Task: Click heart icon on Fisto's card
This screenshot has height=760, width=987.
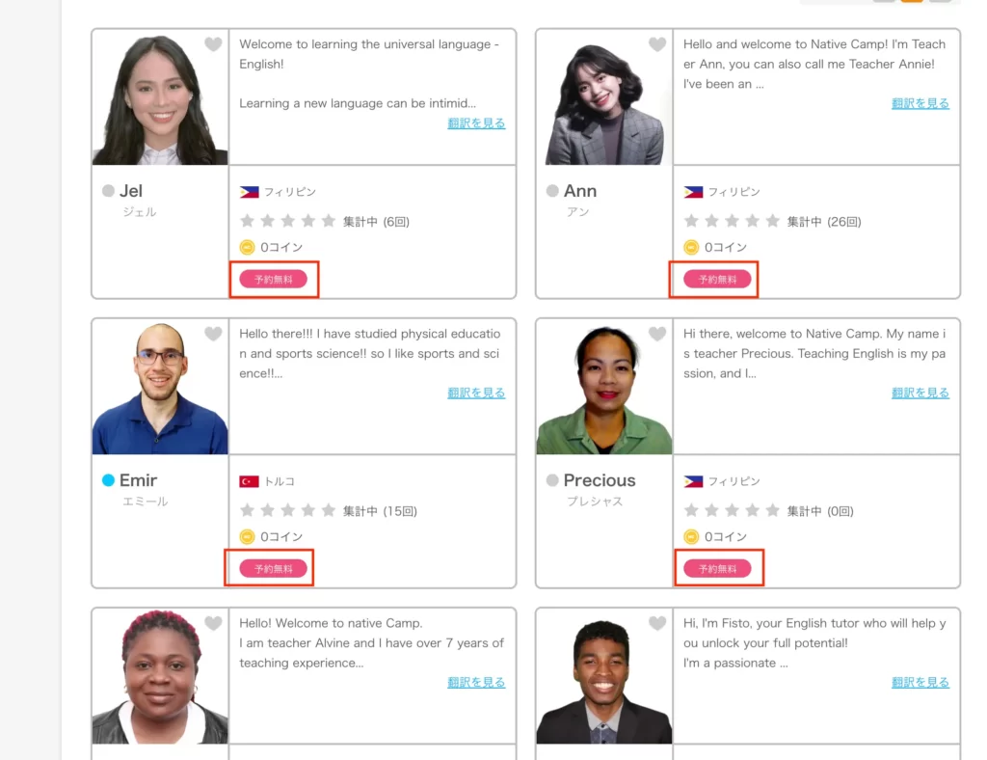Action: pyautogui.click(x=657, y=623)
